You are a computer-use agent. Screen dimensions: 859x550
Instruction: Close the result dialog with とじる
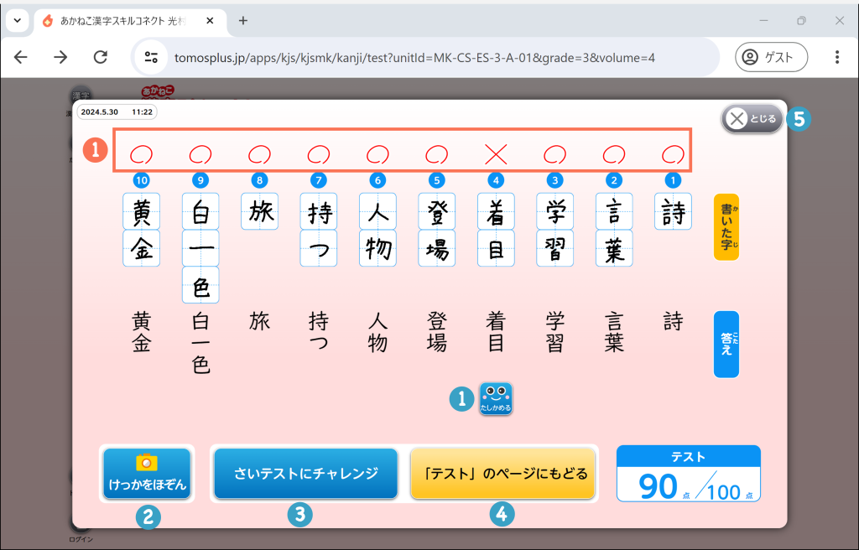[752, 119]
